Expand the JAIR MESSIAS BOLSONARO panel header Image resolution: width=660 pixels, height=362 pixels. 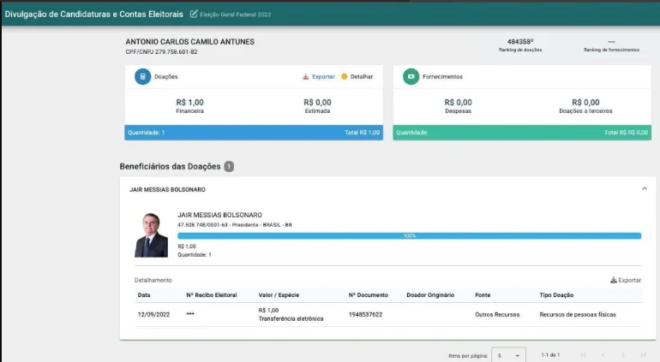(387, 190)
